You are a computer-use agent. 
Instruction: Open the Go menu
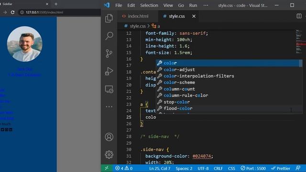[181, 5]
